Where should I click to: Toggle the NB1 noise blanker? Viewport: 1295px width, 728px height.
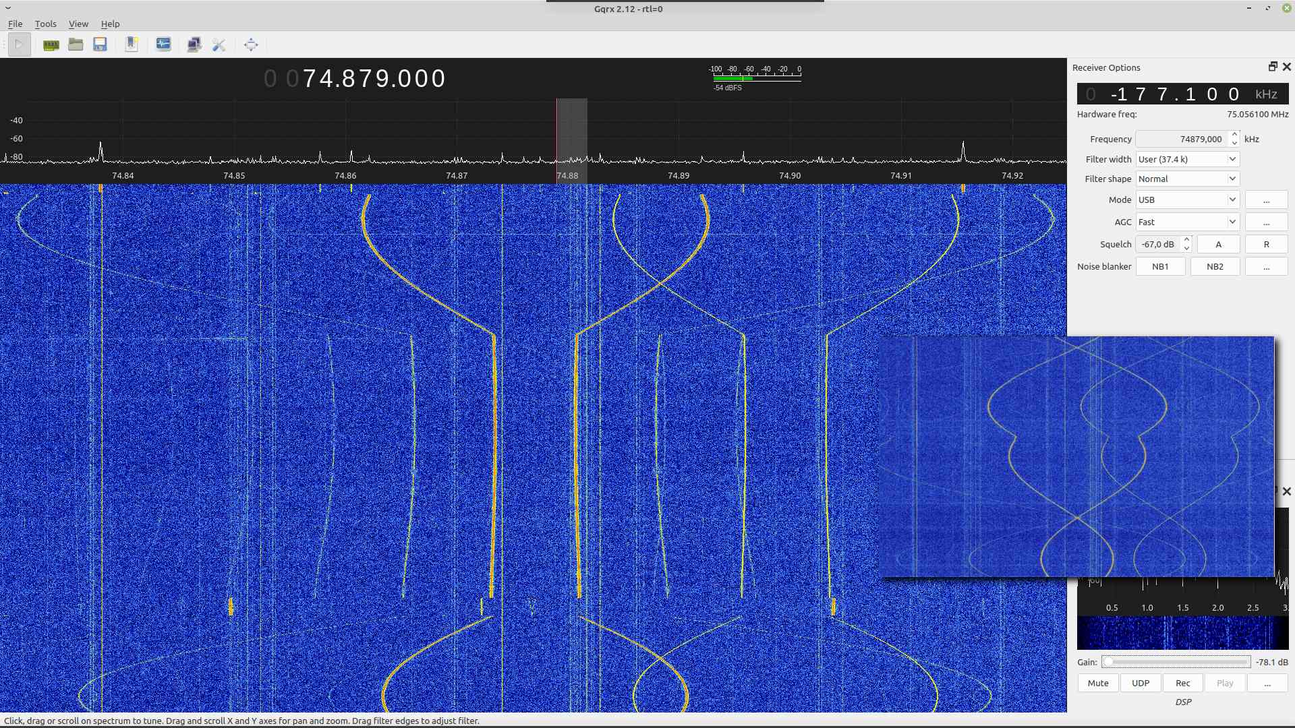click(x=1160, y=266)
